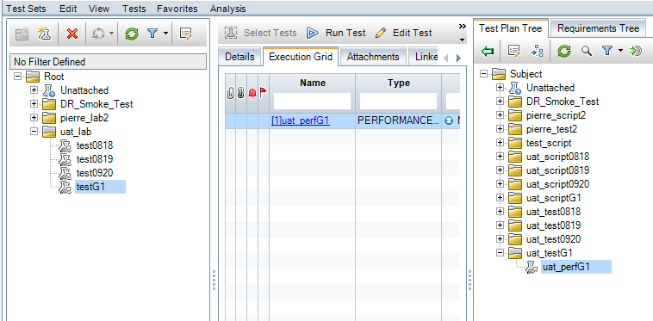This screenshot has width=653, height=321.
Task: Click the test details icon in right toolbar
Action: coord(514,51)
